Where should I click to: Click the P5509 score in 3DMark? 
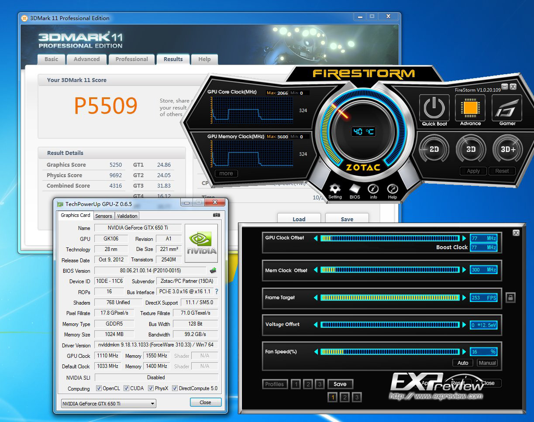click(106, 105)
